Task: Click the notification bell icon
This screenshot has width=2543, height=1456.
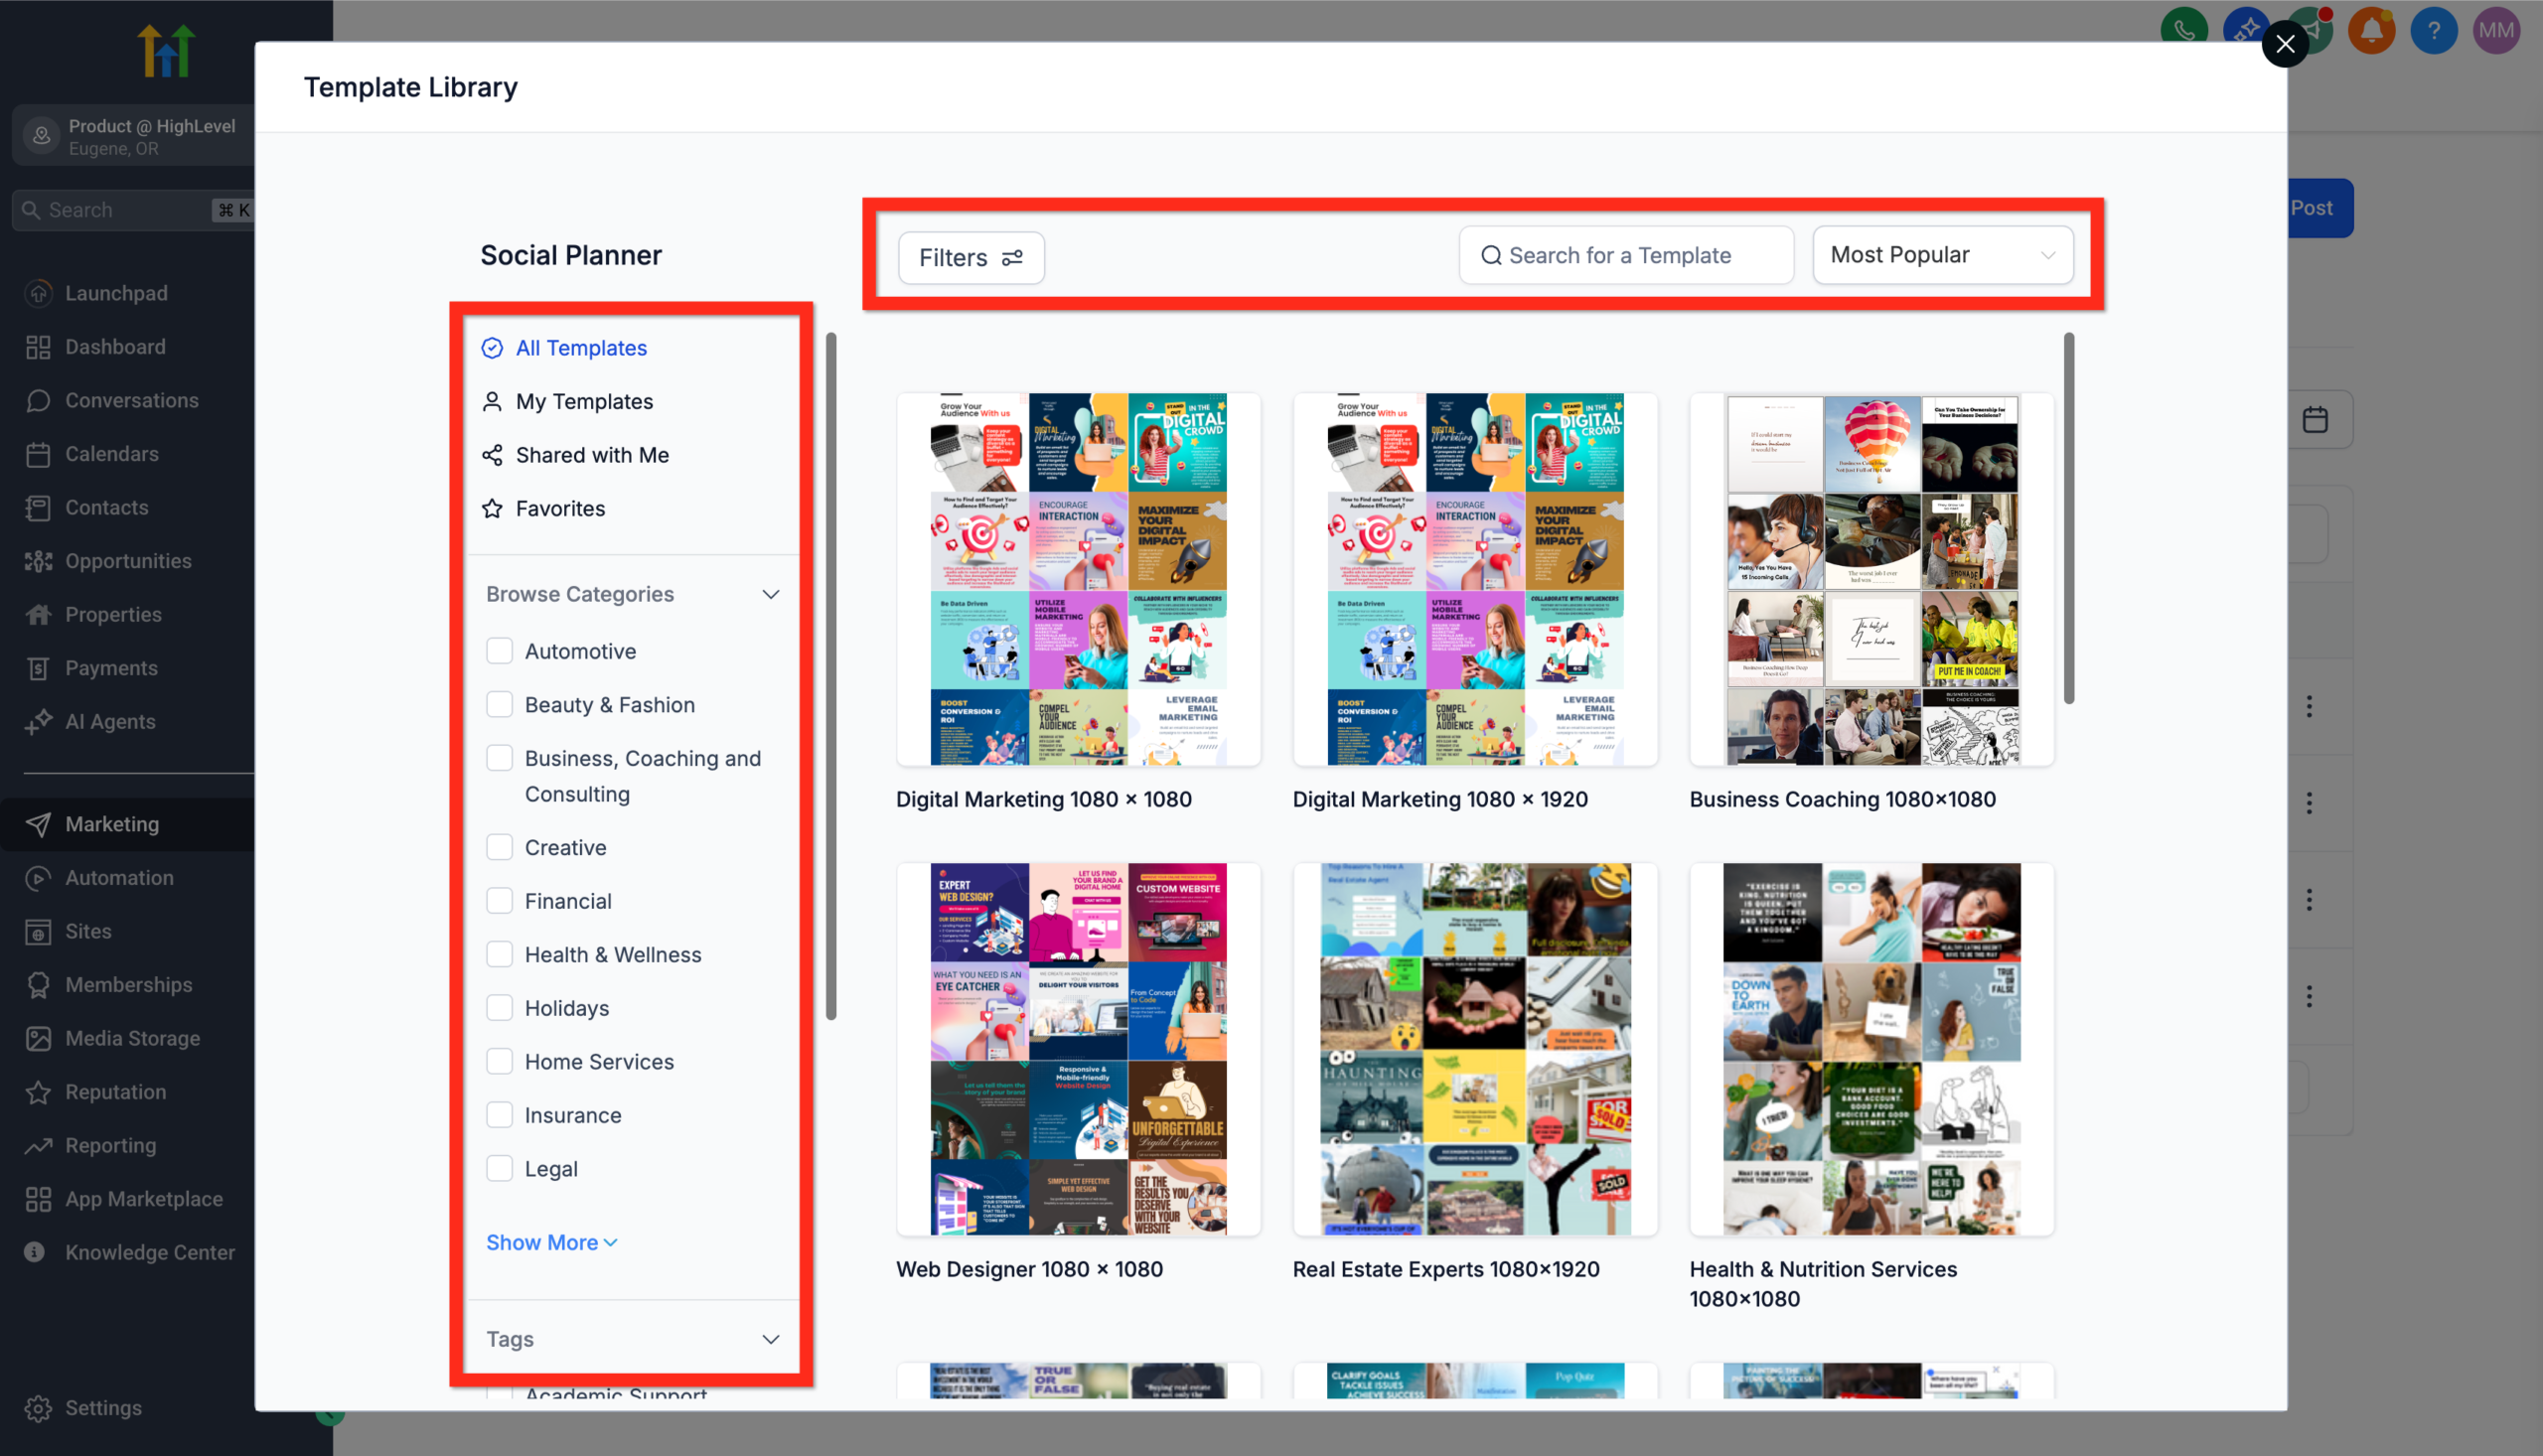Action: point(2372,30)
